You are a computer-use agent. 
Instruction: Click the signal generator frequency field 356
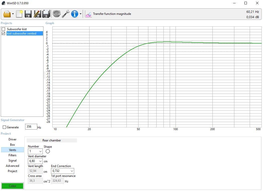(31, 127)
